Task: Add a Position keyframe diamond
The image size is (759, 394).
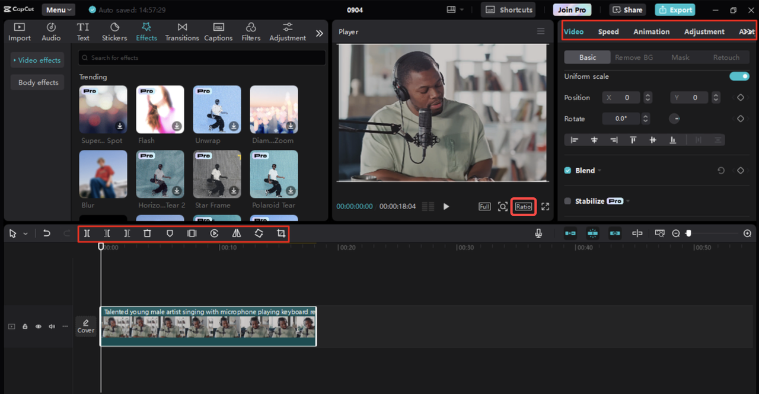Action: (x=741, y=98)
